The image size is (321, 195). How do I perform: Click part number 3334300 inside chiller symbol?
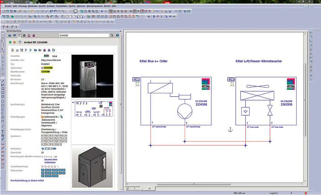pyautogui.click(x=201, y=104)
